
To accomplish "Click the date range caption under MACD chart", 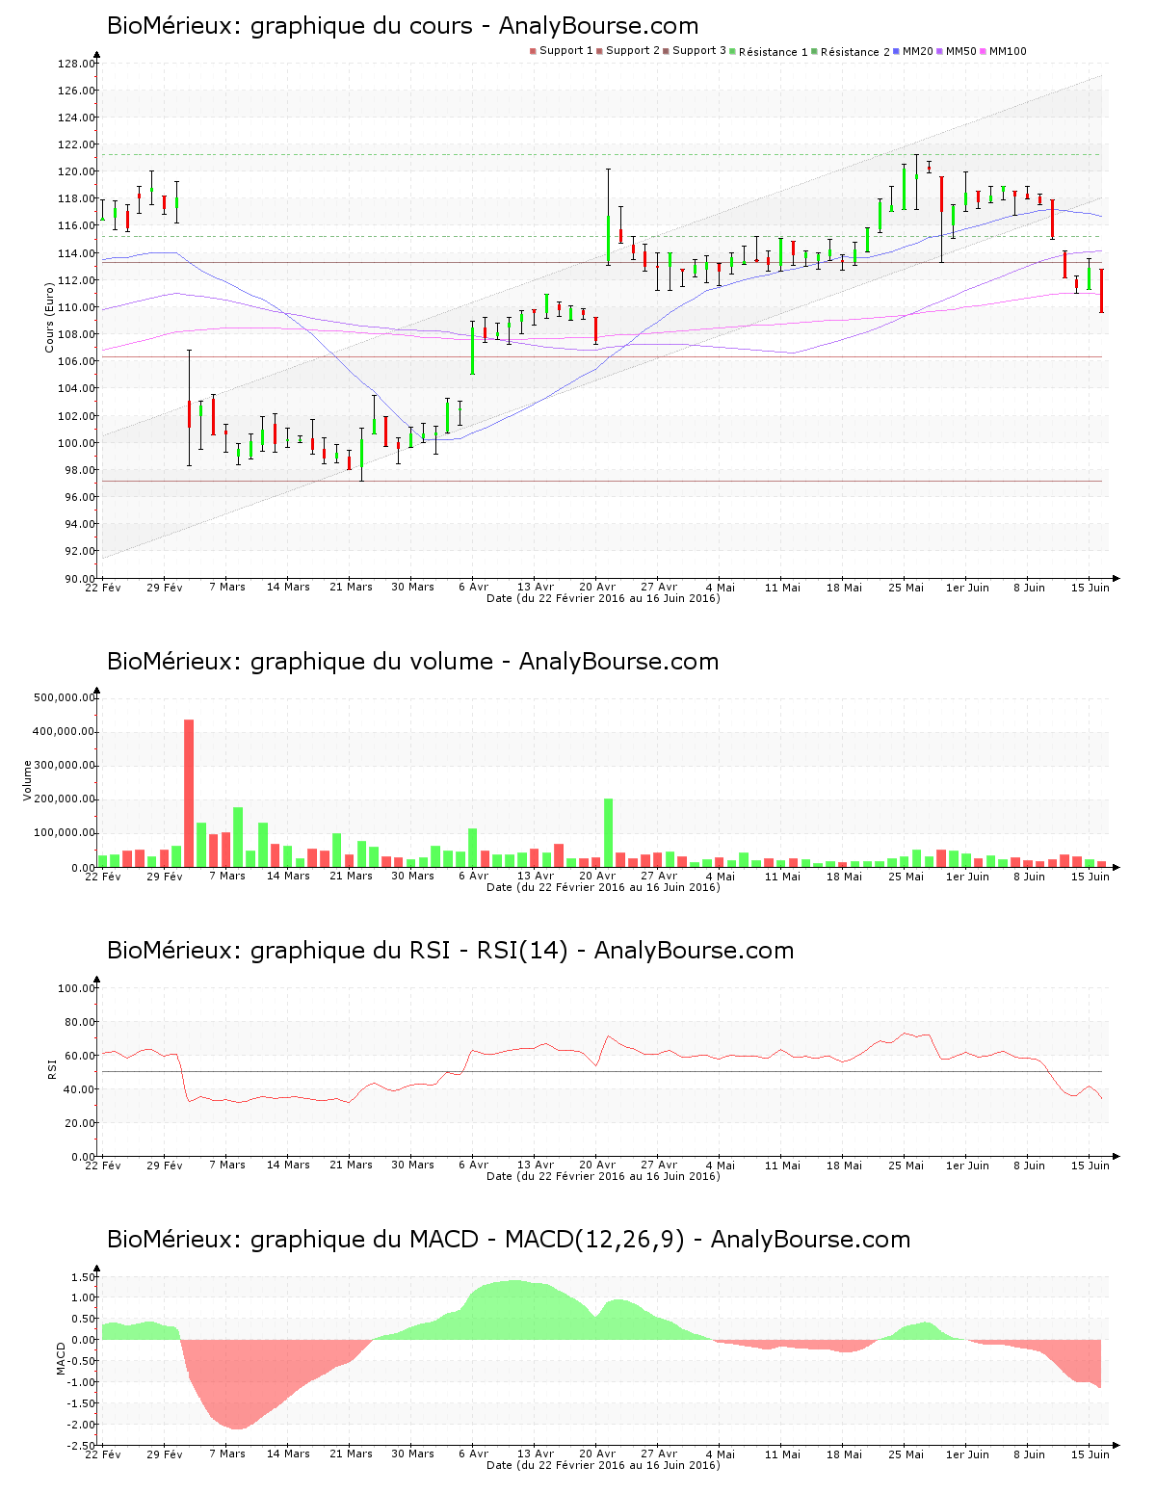I will (x=603, y=1465).
